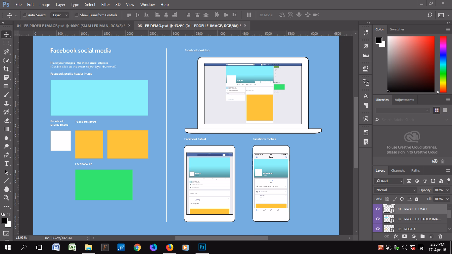Check Show Transform Controls
452x254 pixels.
[x=77, y=15]
